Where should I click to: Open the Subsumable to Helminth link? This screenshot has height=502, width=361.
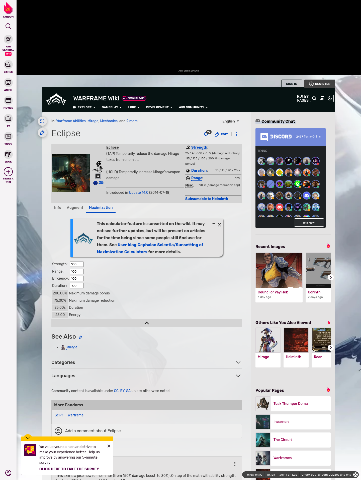pos(207,199)
